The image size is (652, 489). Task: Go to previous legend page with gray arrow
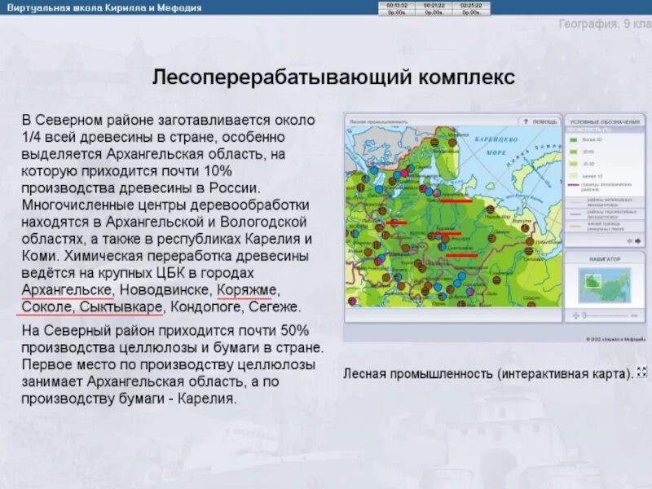pyautogui.click(x=629, y=241)
